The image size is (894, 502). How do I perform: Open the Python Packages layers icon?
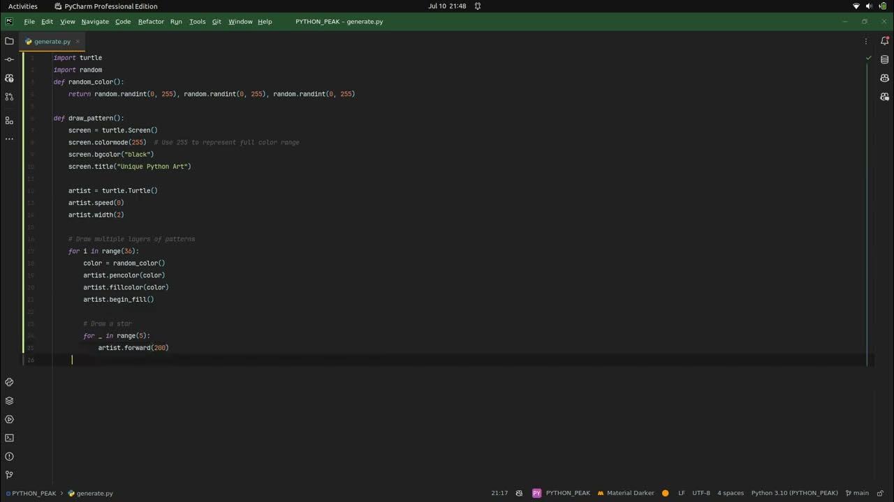tap(9, 401)
